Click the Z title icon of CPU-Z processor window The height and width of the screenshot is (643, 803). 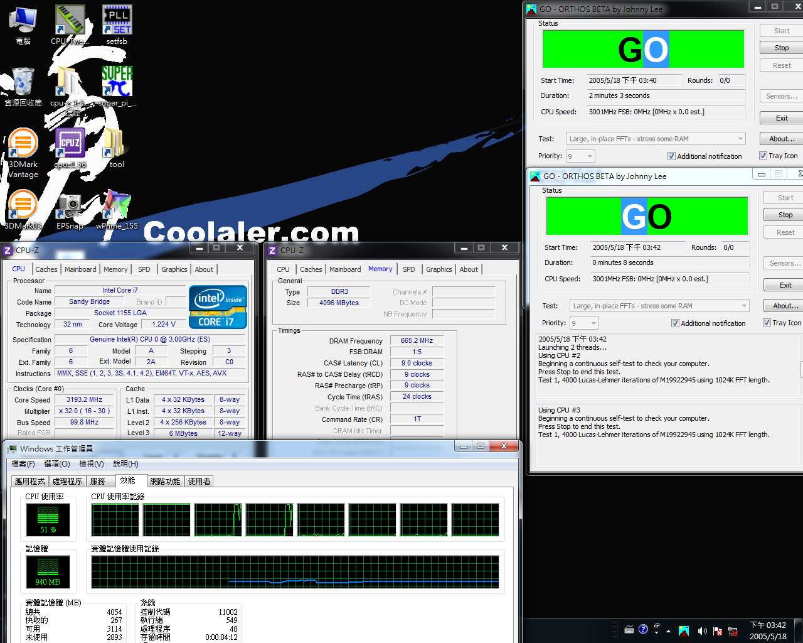click(x=8, y=250)
